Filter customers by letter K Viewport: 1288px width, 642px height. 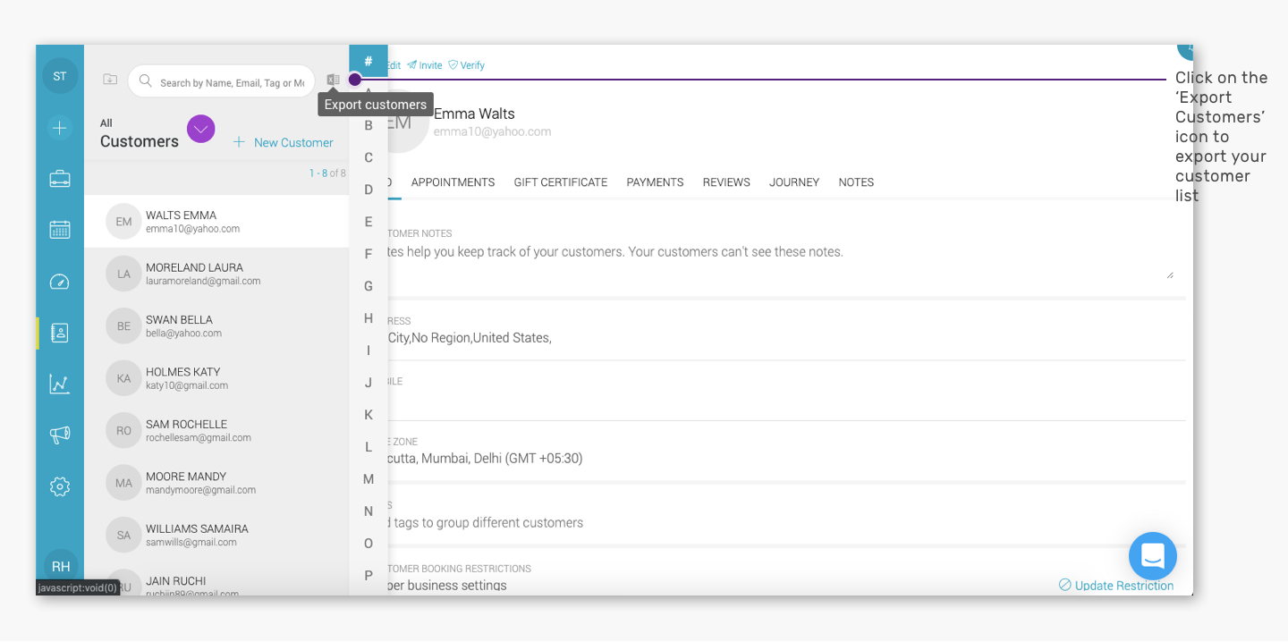[x=369, y=415]
